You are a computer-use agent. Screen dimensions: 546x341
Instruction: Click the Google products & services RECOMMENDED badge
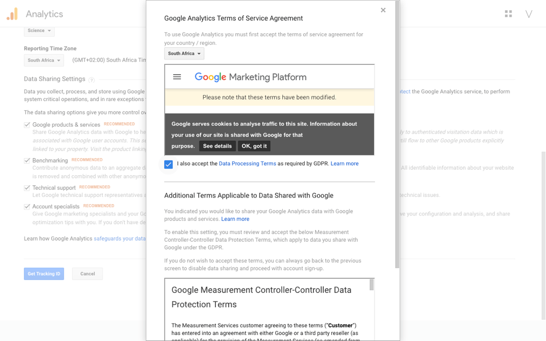(x=120, y=124)
